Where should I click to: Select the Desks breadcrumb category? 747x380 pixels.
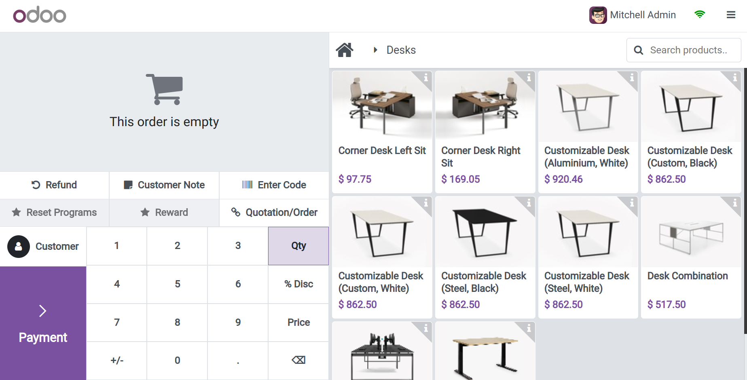401,50
